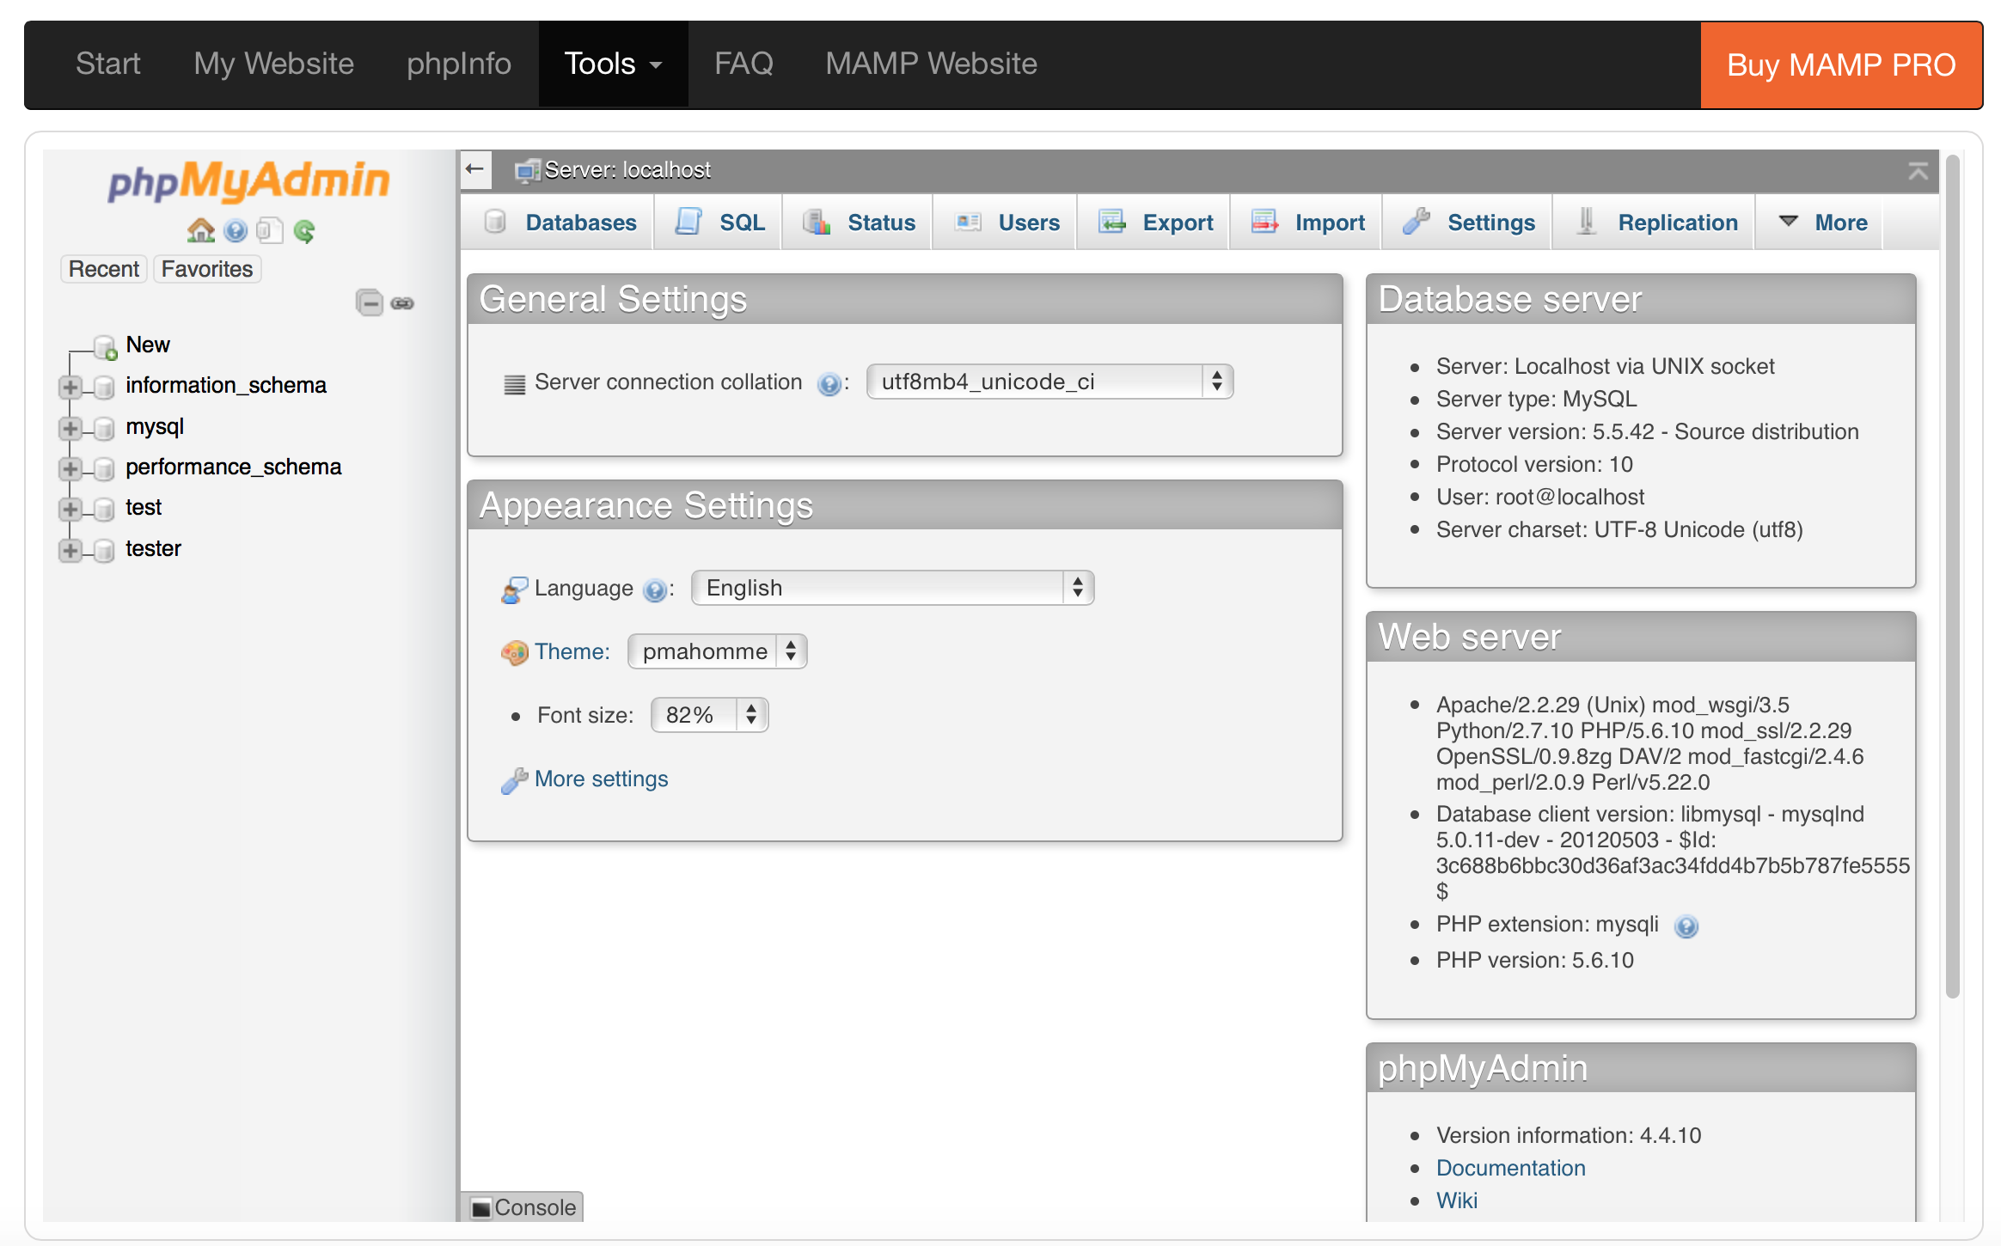Click the tester database cylinder icon
Screen dimensions: 2001x1246
(x=103, y=550)
